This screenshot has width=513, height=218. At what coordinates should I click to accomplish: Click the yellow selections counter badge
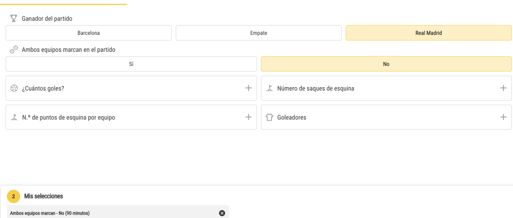14,196
